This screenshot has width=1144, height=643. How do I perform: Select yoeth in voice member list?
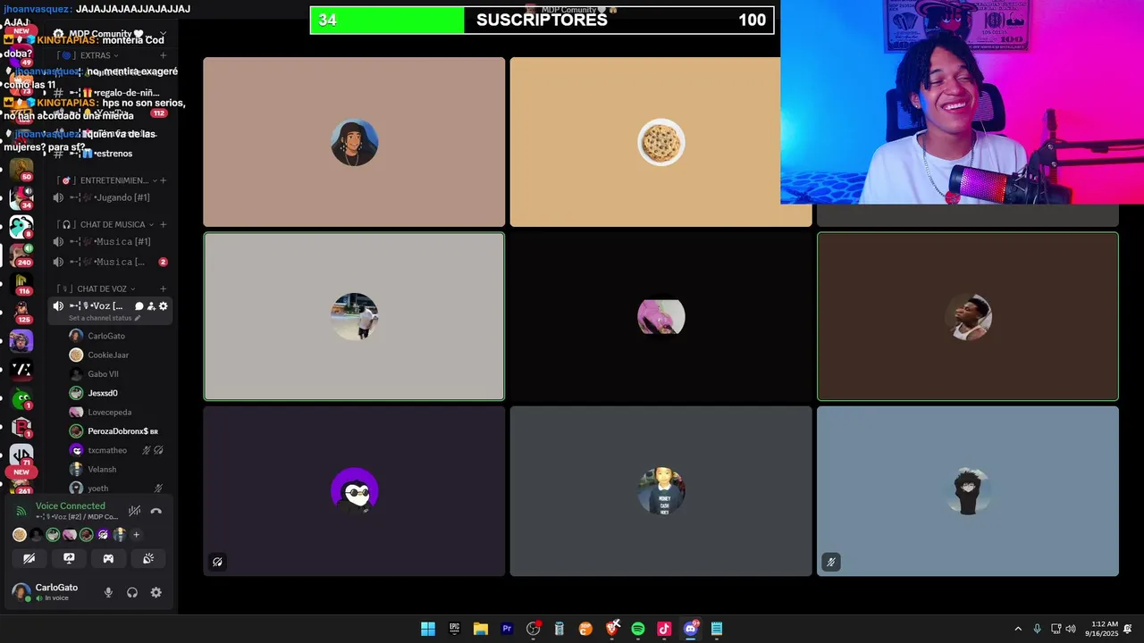118,489
